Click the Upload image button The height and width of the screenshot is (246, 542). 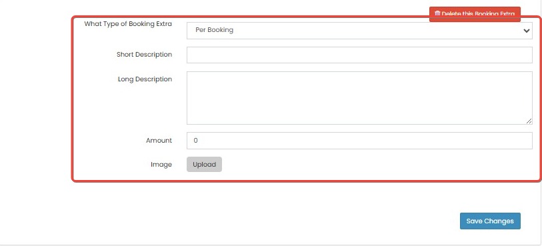coord(204,165)
